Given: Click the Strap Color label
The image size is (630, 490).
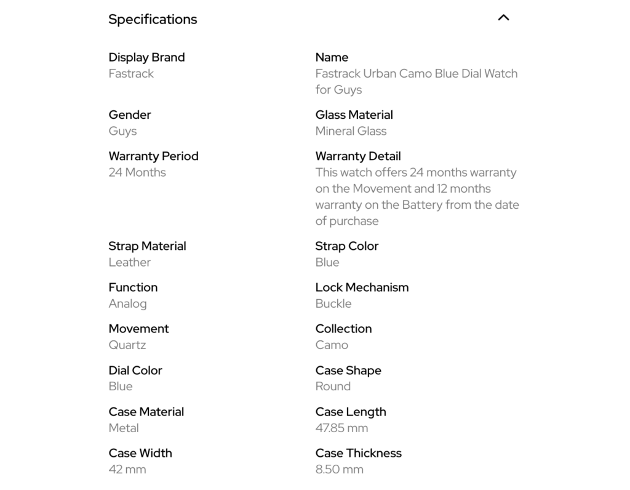Looking at the screenshot, I should point(346,246).
